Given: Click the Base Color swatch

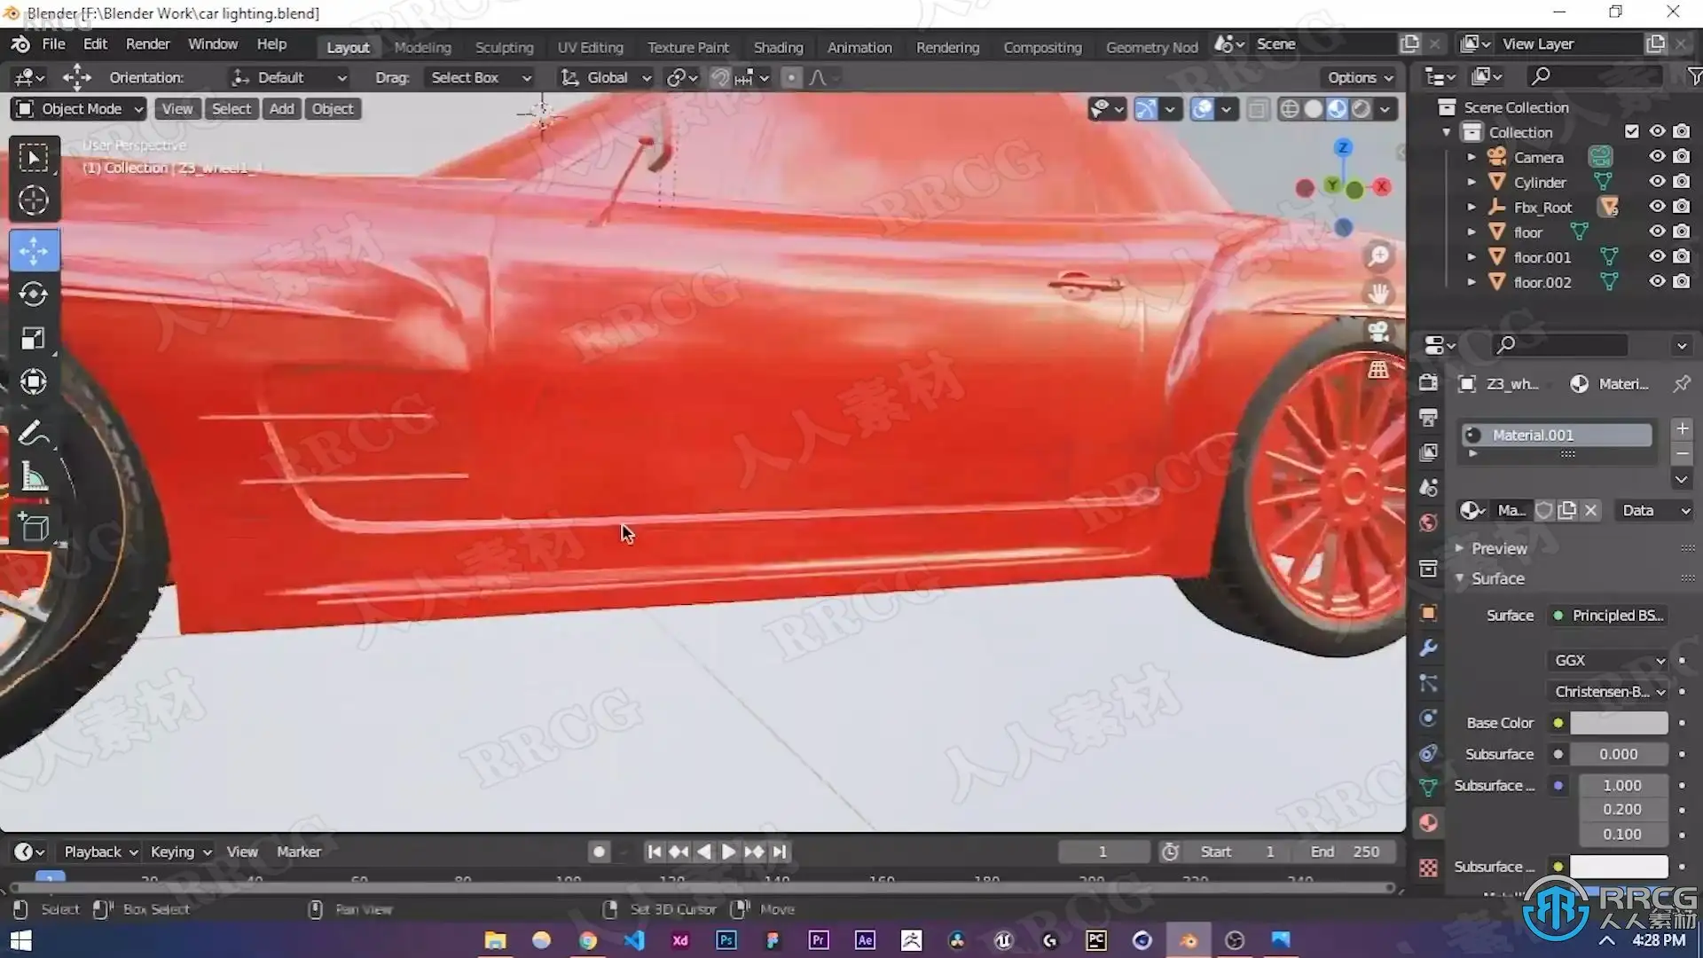Looking at the screenshot, I should pyautogui.click(x=1618, y=723).
